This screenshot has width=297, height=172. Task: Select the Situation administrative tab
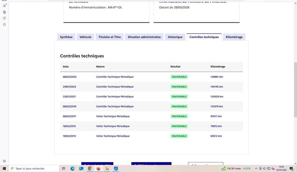[144, 37]
